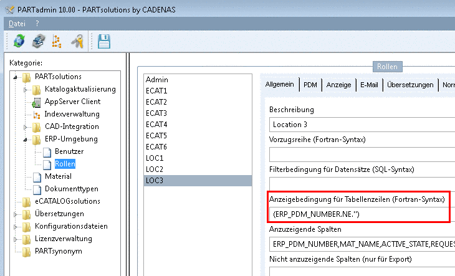
Task: Click the Rollen document icon
Action: [47, 164]
